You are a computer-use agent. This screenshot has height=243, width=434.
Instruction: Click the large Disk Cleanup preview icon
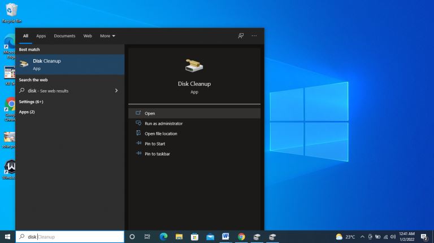pyautogui.click(x=194, y=66)
